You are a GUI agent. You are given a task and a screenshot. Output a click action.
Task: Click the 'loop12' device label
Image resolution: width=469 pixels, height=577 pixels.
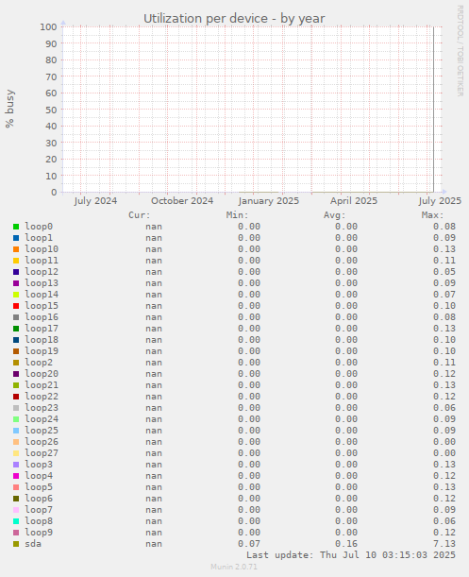tap(42, 272)
